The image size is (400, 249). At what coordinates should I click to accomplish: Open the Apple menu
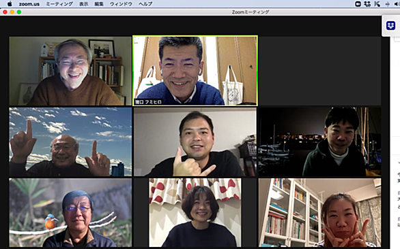(10, 4)
